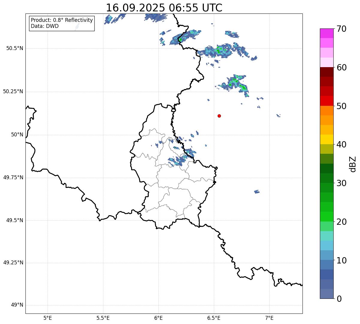This screenshot has height=324, width=360.
Task: Click the 49.25°N latitude label
Action: pos(13,263)
